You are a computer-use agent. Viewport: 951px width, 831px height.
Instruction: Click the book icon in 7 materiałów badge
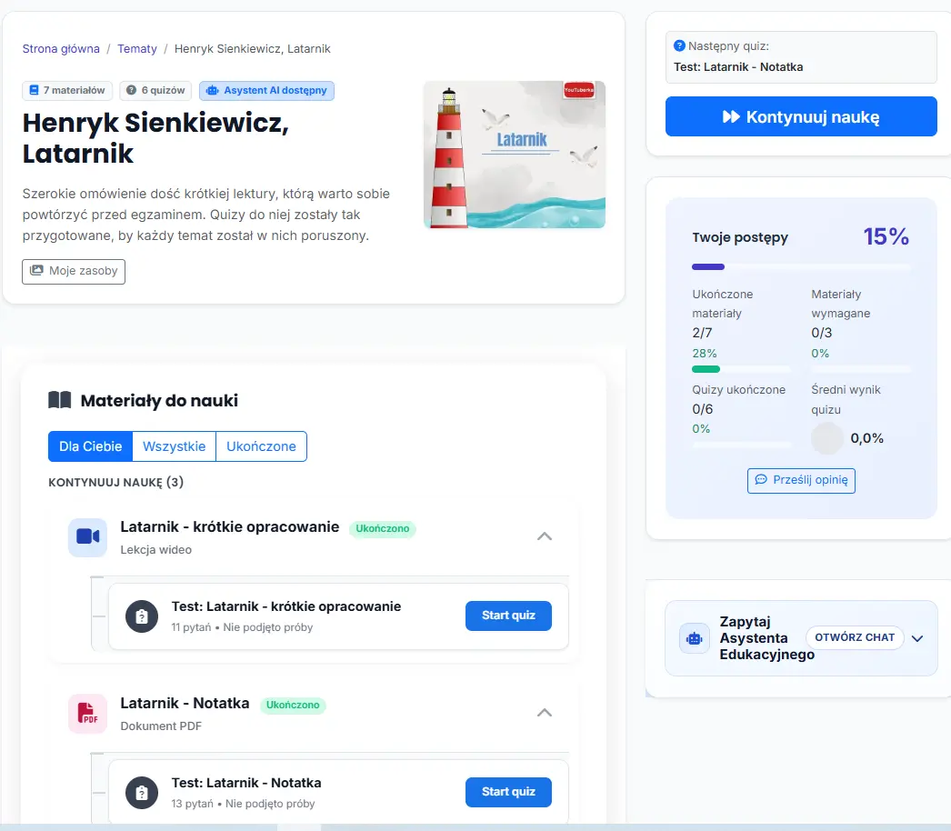coord(35,90)
